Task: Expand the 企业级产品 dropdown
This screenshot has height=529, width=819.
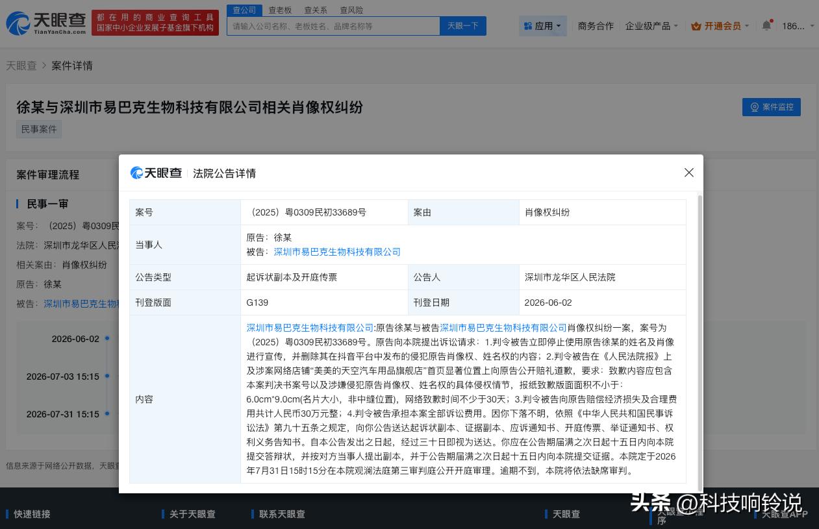Action: click(x=651, y=26)
